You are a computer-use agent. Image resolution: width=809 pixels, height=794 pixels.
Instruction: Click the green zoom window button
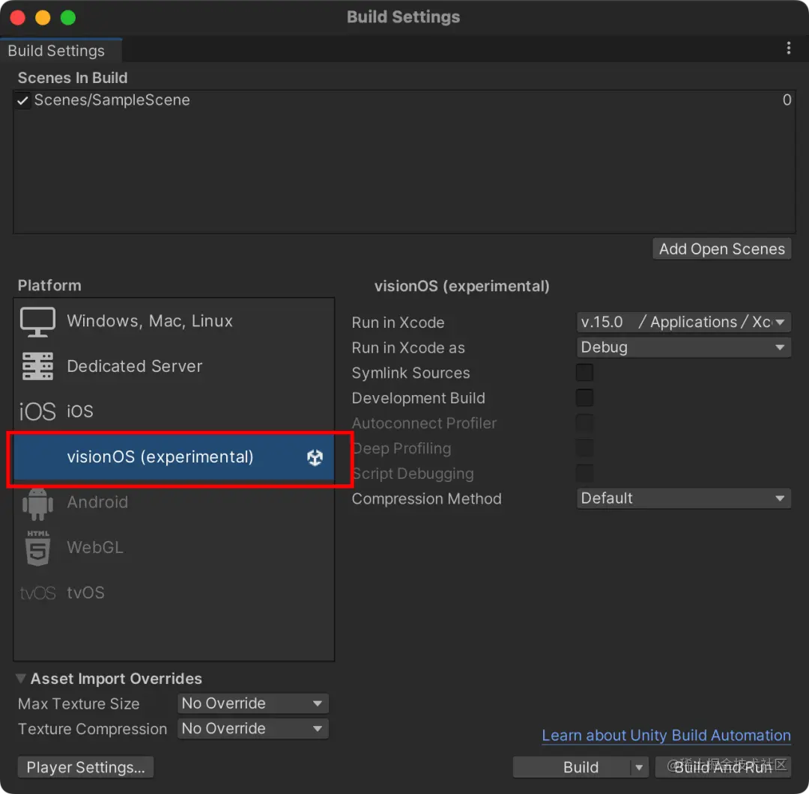68,17
